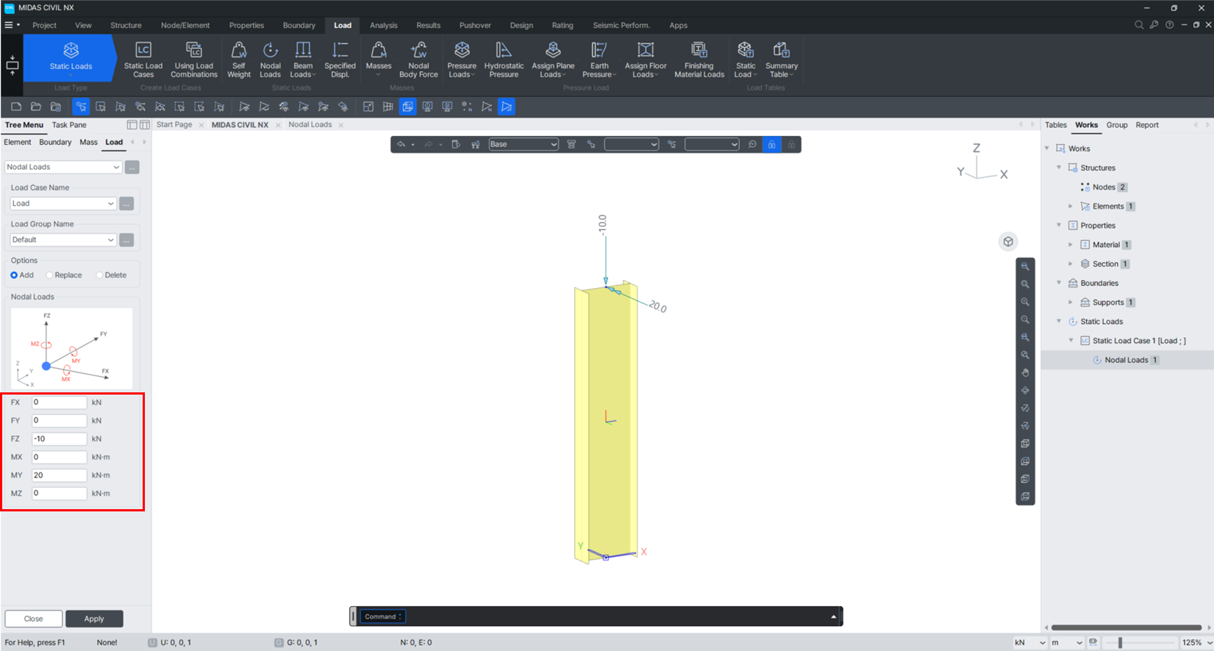The height and width of the screenshot is (651, 1214).
Task: Open Assign Floor Loads tool
Action: [x=646, y=59]
